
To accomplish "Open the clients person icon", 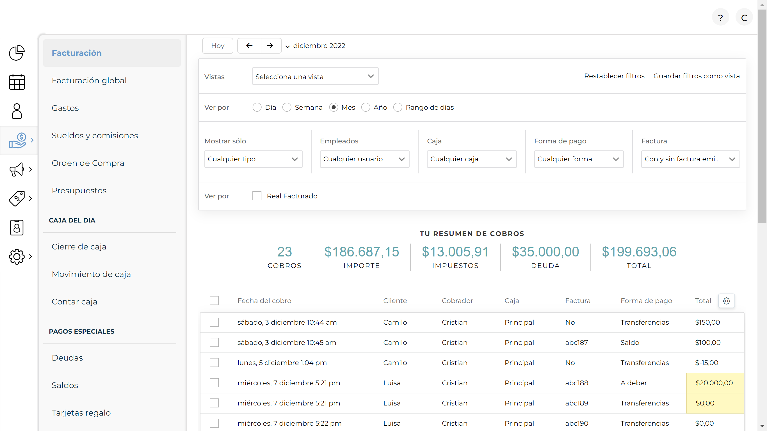I will pos(17,111).
